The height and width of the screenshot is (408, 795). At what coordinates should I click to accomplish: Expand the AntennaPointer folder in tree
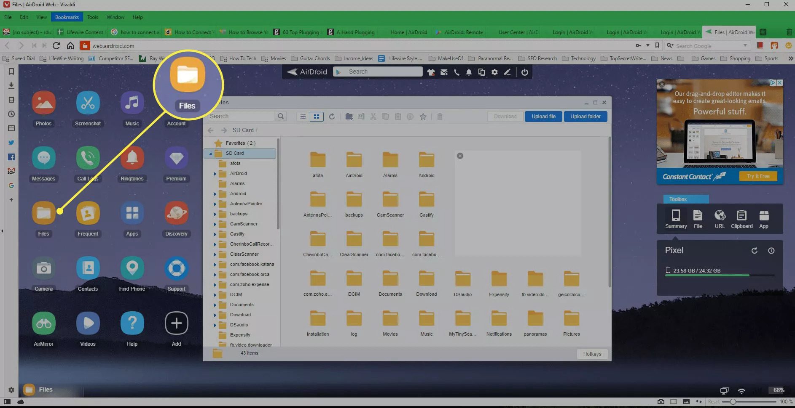point(215,204)
